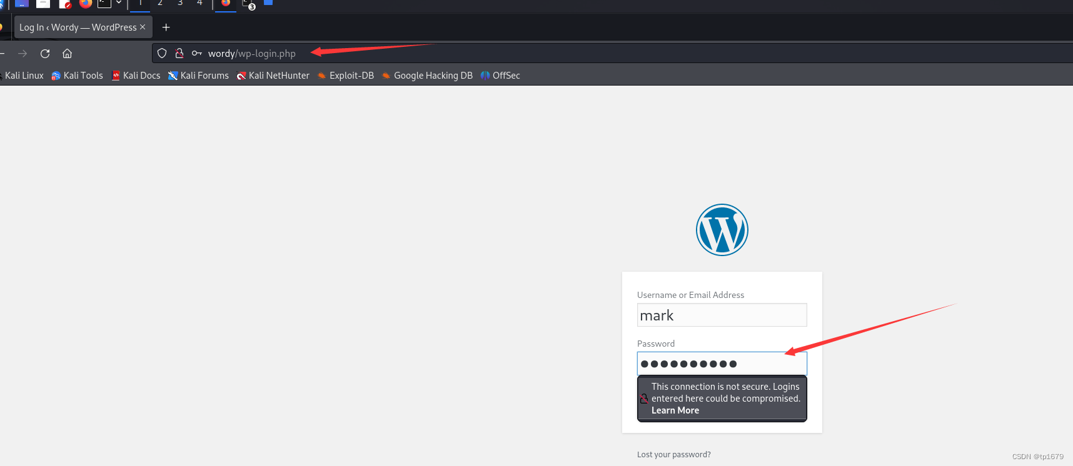Click the WordPress logo
Image resolution: width=1073 pixels, height=466 pixels.
tap(722, 230)
